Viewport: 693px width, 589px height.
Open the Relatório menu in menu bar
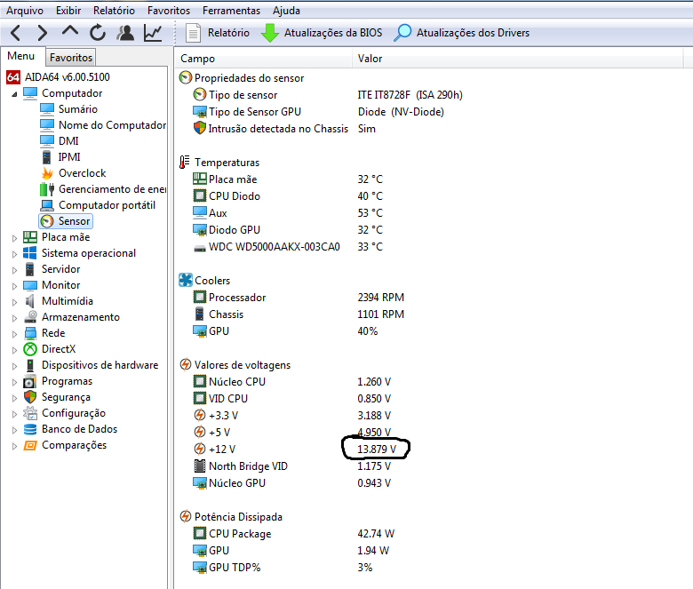[x=113, y=11]
